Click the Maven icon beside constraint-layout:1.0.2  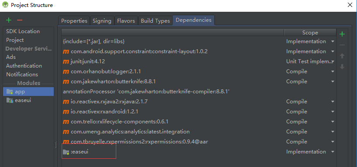point(66,51)
